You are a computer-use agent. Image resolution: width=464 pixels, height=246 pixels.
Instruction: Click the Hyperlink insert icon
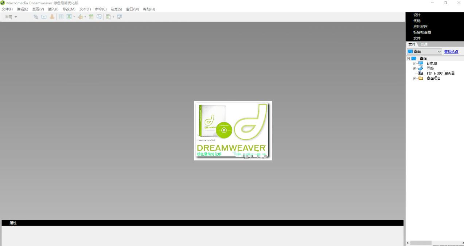tap(36, 17)
